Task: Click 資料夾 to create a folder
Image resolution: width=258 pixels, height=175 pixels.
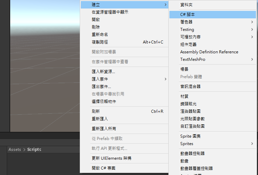Action: [x=186, y=5]
